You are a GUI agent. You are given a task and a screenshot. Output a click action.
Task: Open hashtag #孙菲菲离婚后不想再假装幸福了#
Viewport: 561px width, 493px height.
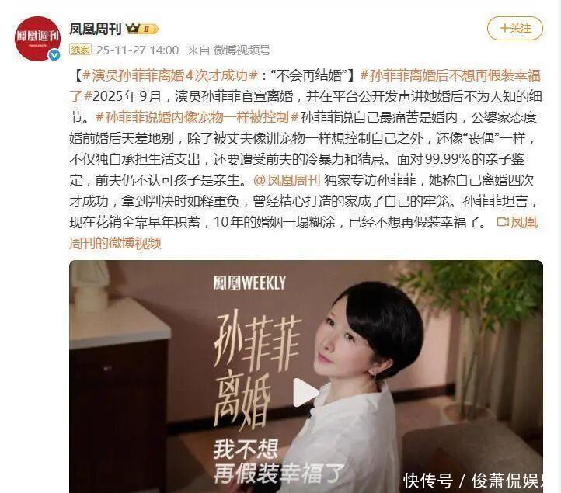pos(305,86)
